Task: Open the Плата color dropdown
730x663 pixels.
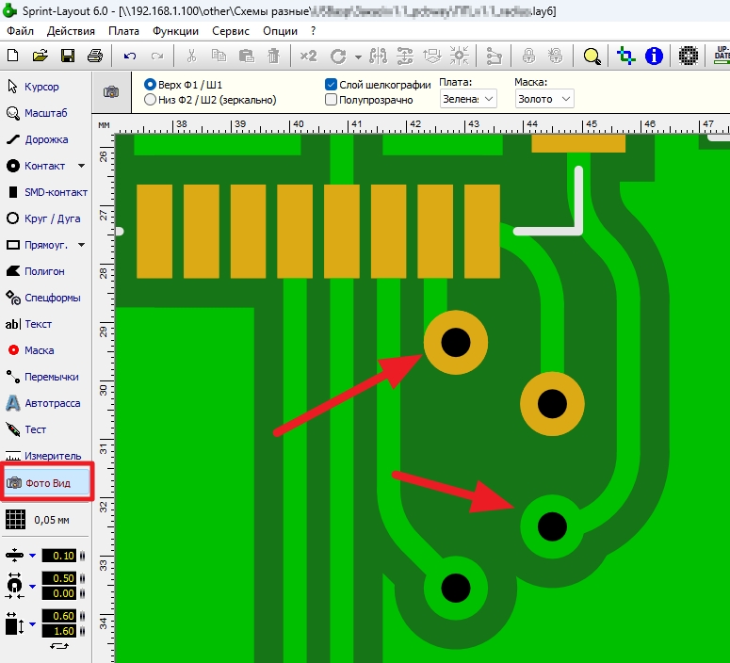Action: [468, 99]
